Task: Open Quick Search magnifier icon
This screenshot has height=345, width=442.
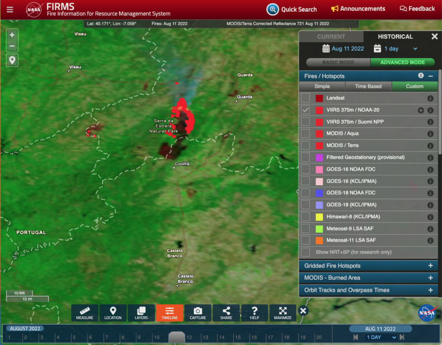Action: tap(272, 9)
